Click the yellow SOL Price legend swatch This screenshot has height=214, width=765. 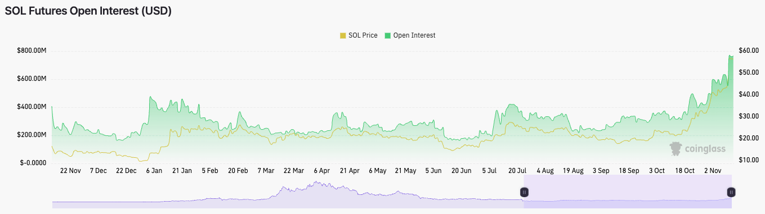tap(343, 35)
